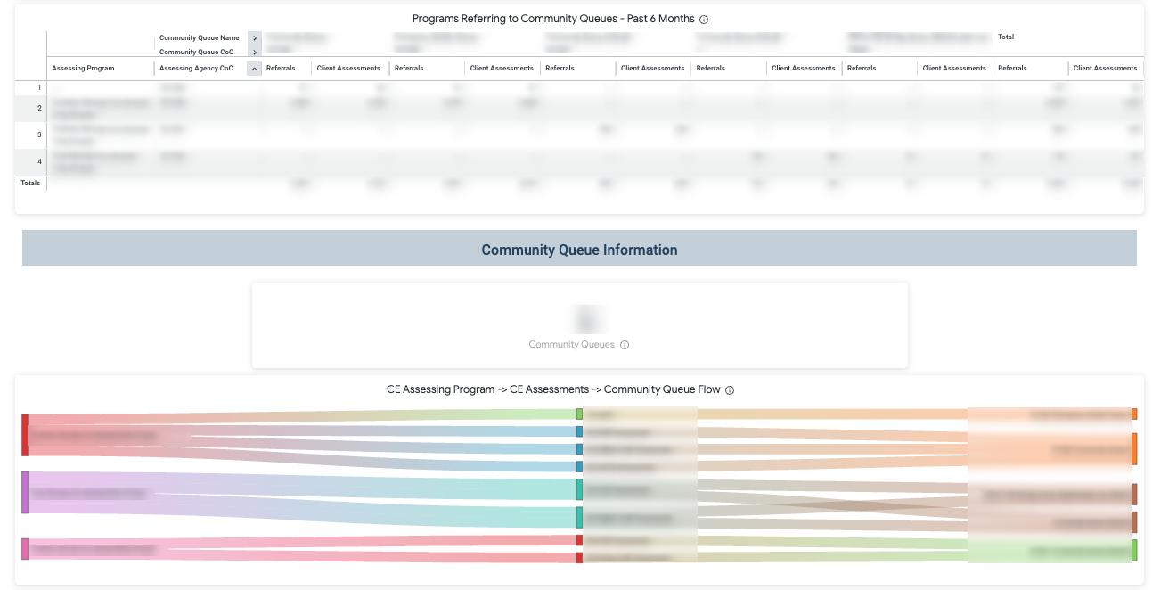The width and height of the screenshot is (1152, 590).
Task: Click info icon beside Community Queue Flow title
Action: pyautogui.click(x=730, y=390)
